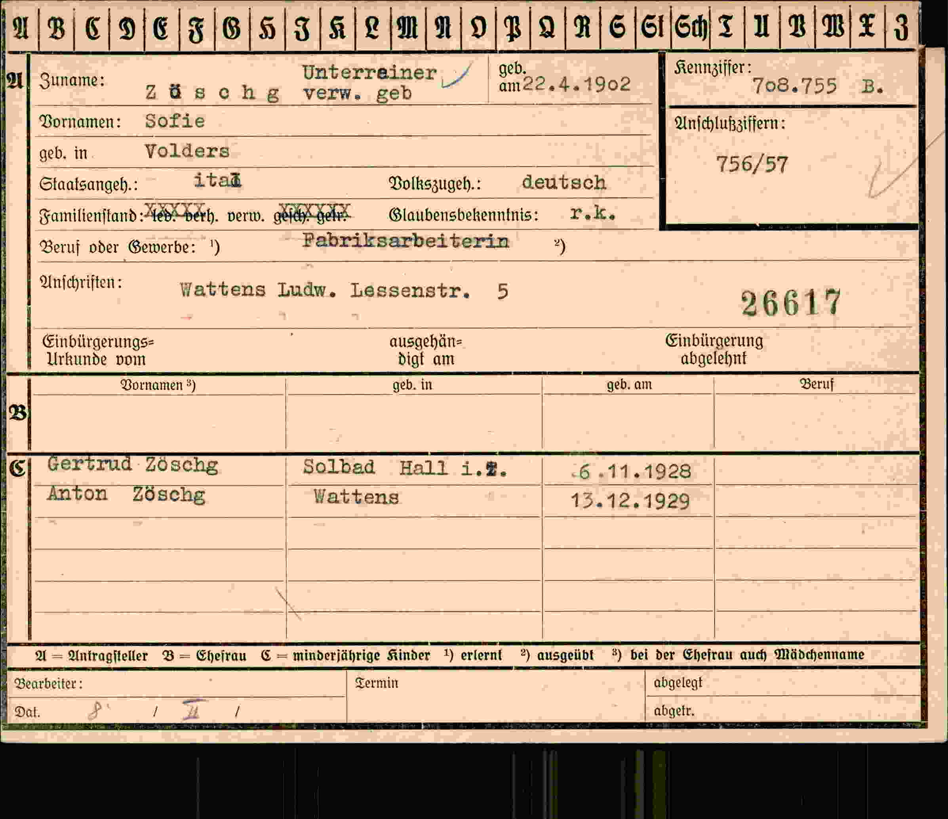Screen dimensions: 948x819
Task: Click the "Bearbeiter:" label
Action: pos(48,683)
